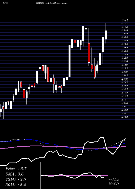Click the 3.43 price axis label
This screenshot has width=135, height=189.
pos(125,47)
